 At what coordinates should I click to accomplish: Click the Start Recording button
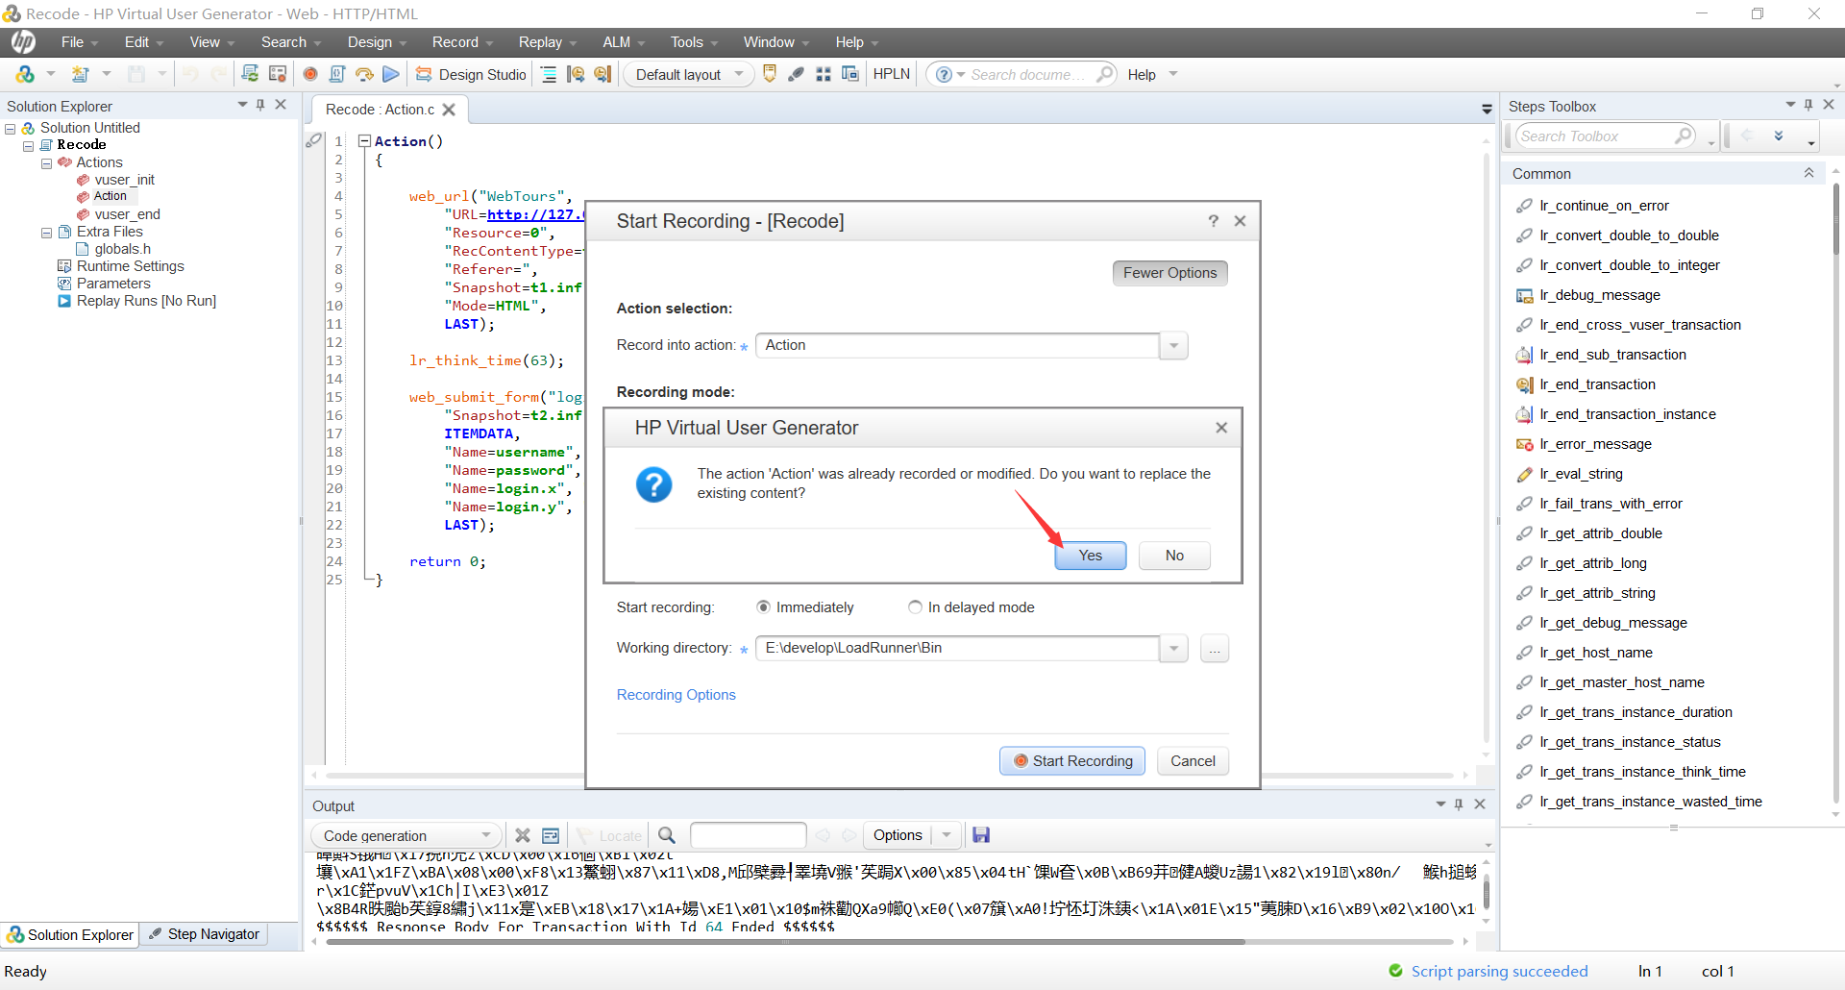(x=1072, y=761)
